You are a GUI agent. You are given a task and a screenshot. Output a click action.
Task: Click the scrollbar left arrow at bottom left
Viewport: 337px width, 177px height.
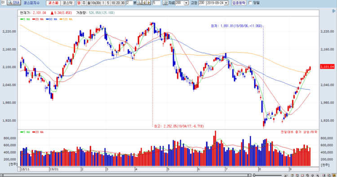[2, 175]
